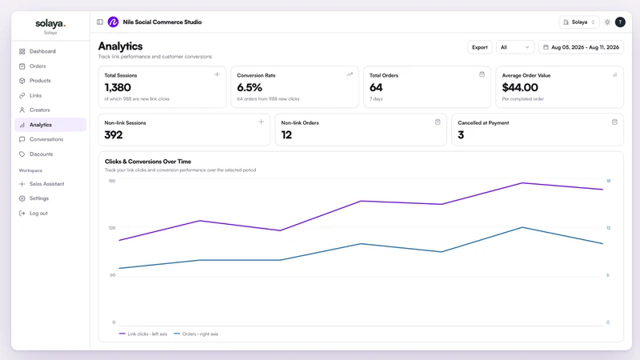This screenshot has width=640, height=360.
Task: Click the Log out arrow icon
Action: coord(22,213)
